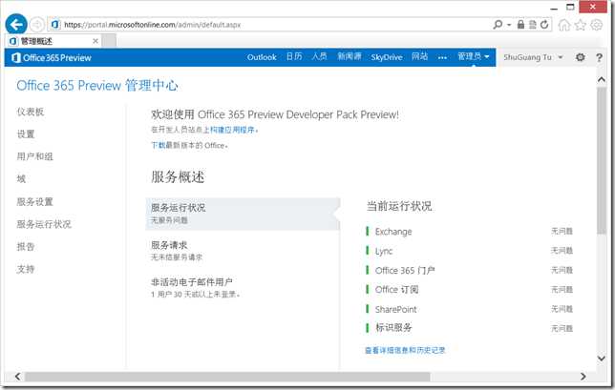Click the vertical scrollbar thumb
This screenshot has width=615, height=390.
tap(602, 160)
